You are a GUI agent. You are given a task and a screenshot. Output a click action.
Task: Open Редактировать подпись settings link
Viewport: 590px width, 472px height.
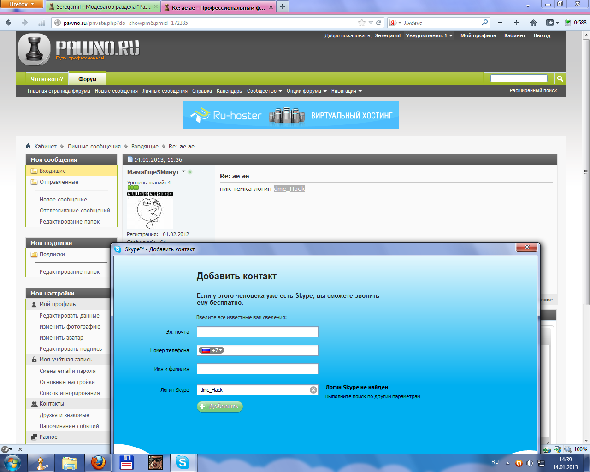[x=71, y=348]
